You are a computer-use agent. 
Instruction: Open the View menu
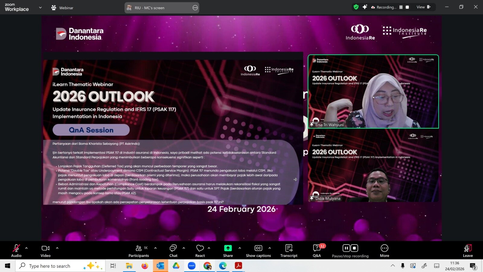click(x=421, y=7)
